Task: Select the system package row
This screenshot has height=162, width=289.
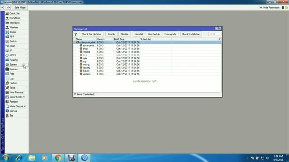Action: 148,71
